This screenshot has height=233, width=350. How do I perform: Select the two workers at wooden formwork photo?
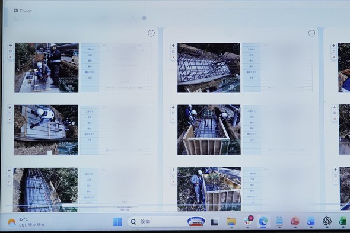pos(209,130)
